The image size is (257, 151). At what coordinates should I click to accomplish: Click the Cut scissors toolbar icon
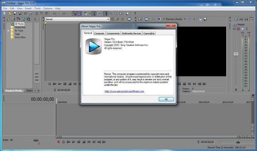[x=37, y=13]
